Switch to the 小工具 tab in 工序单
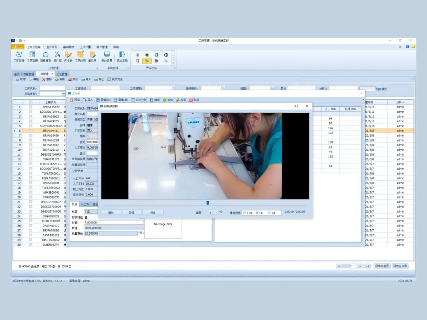427x320 pixels. click(85, 204)
